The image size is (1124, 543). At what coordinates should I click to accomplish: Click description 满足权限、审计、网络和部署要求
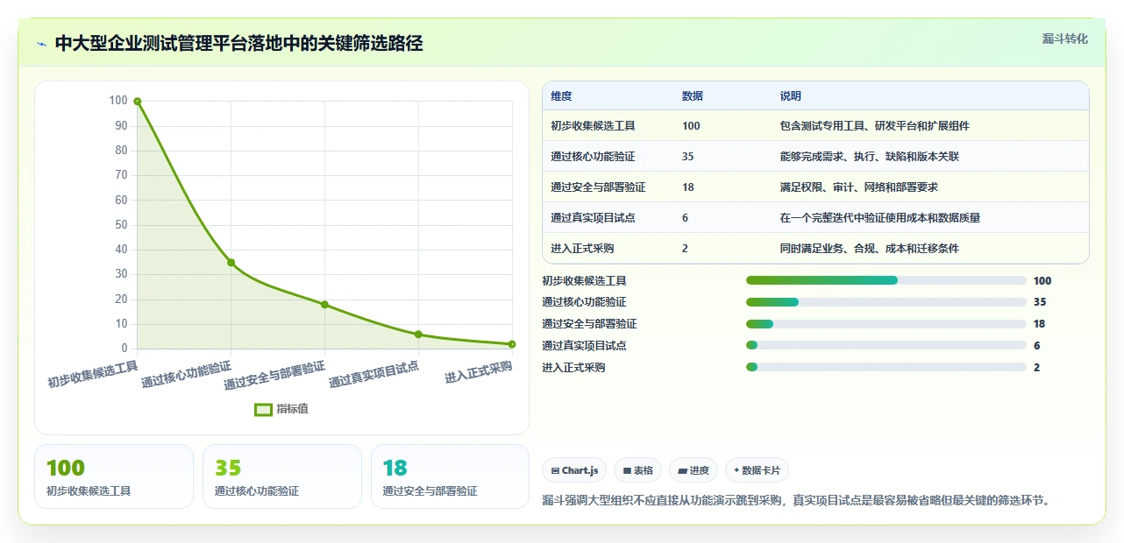click(x=858, y=187)
